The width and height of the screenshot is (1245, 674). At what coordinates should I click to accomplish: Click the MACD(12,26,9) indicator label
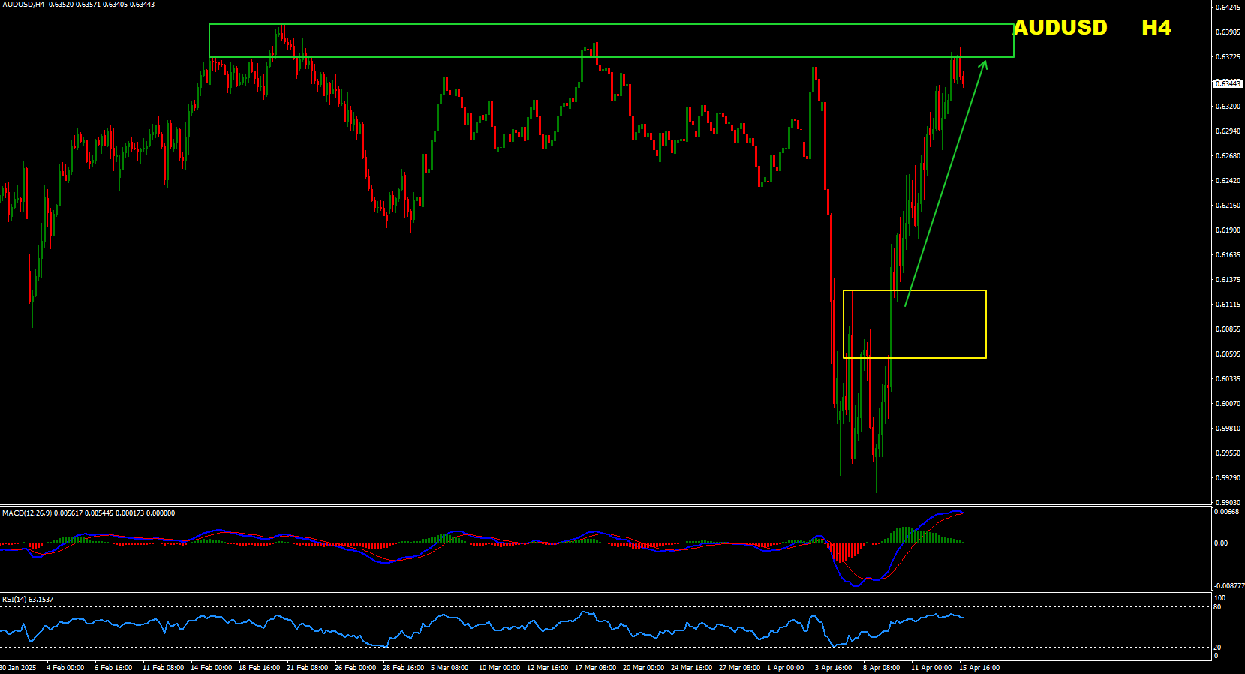coord(88,513)
